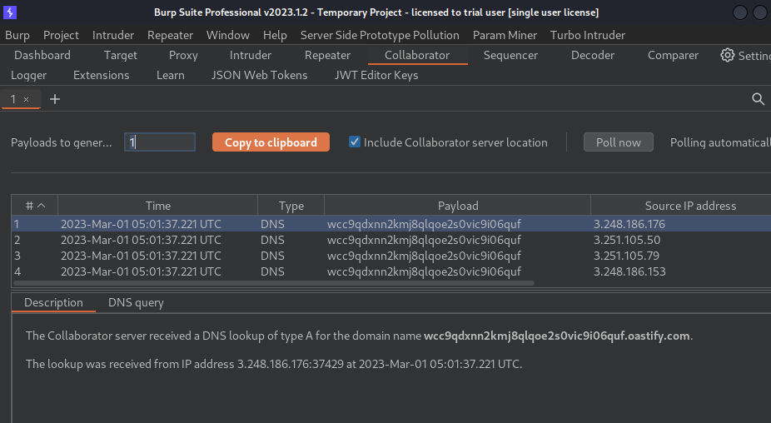Select the Description tab
Screen dimensions: 771x423
53,302
